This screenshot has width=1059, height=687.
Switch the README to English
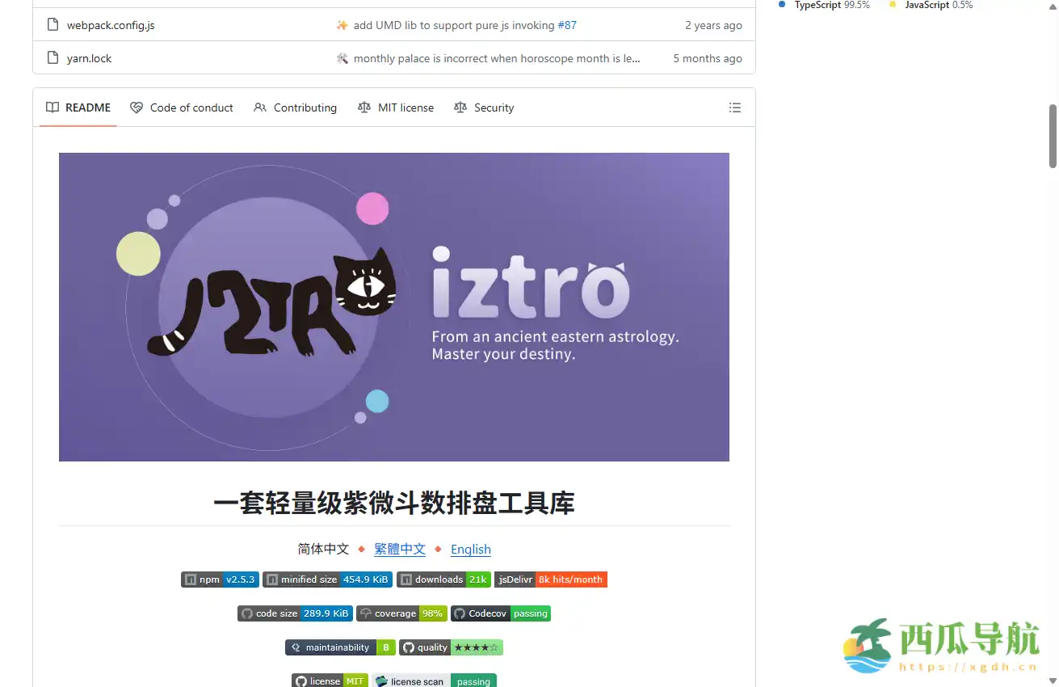click(x=470, y=550)
